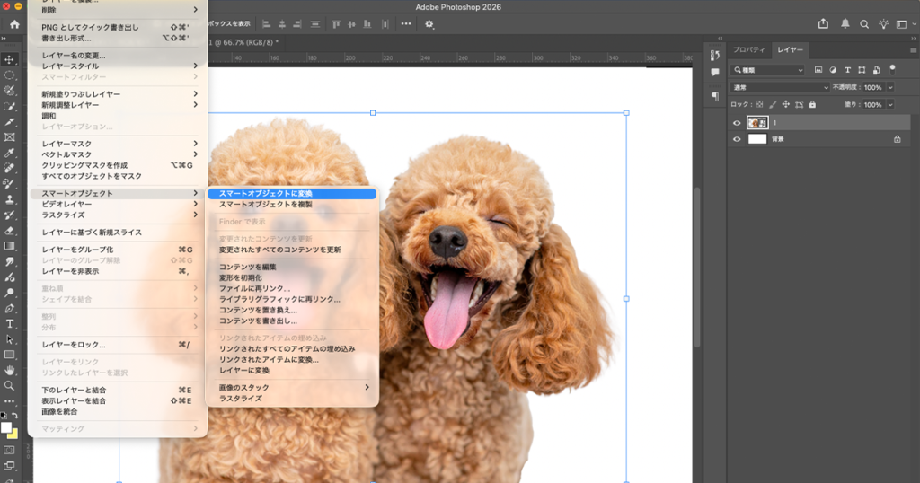Click the foreground color swatch
This screenshot has height=483, width=920.
[6, 427]
